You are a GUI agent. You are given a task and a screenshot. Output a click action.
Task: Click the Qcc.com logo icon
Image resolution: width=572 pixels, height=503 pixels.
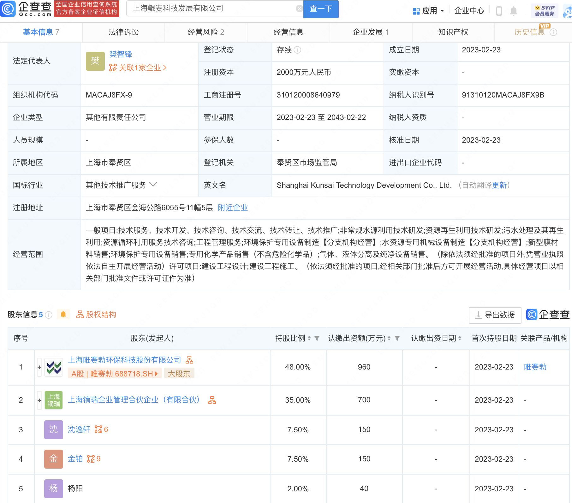(x=8, y=9)
